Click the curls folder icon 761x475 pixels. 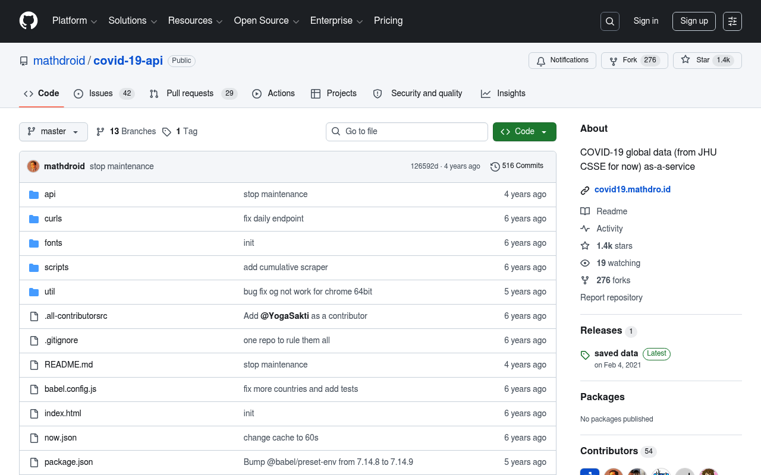[34, 219]
